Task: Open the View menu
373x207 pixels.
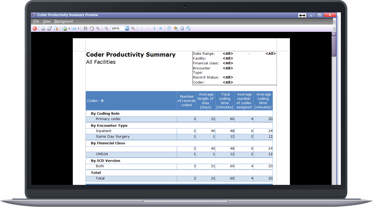Action: point(46,21)
